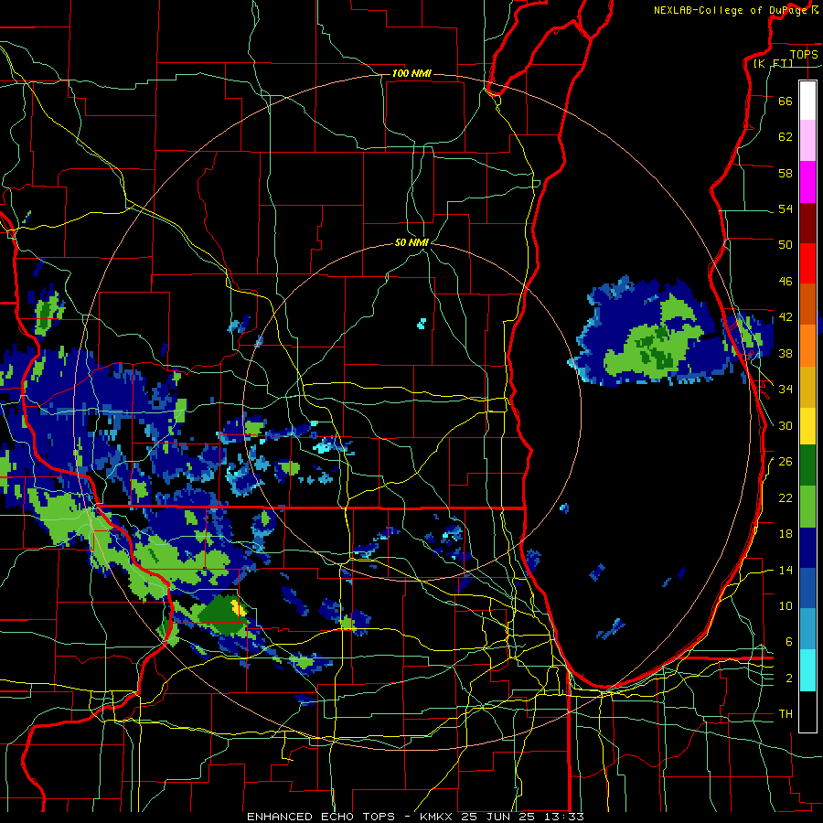
Task: Click the 26 legend value
Action: [786, 462]
